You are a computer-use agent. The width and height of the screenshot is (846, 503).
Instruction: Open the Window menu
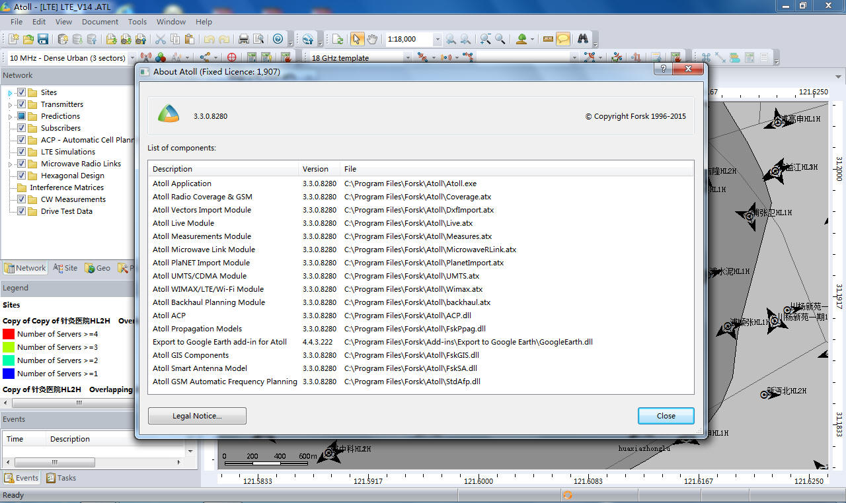point(171,22)
